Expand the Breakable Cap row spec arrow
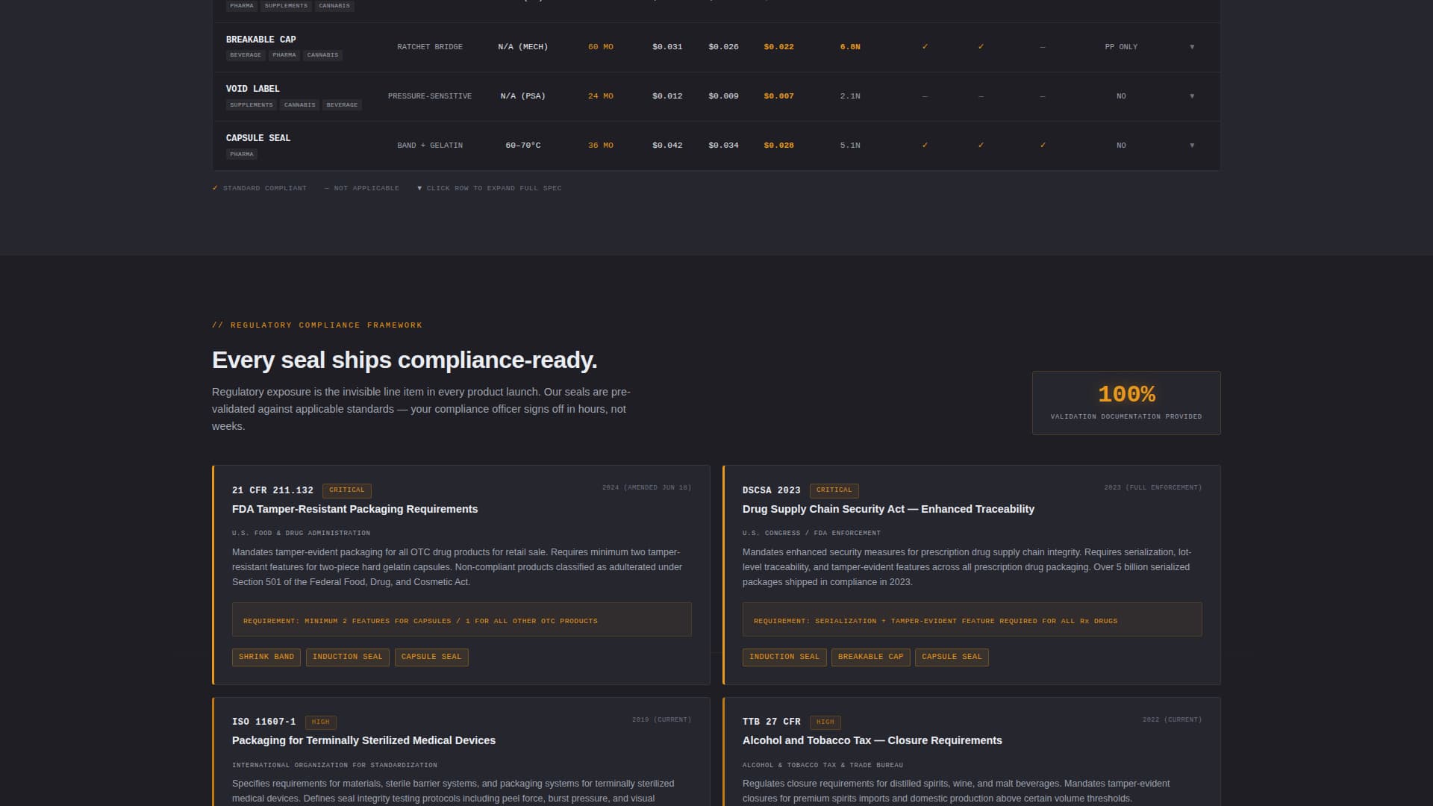1433x806 pixels. pyautogui.click(x=1192, y=47)
